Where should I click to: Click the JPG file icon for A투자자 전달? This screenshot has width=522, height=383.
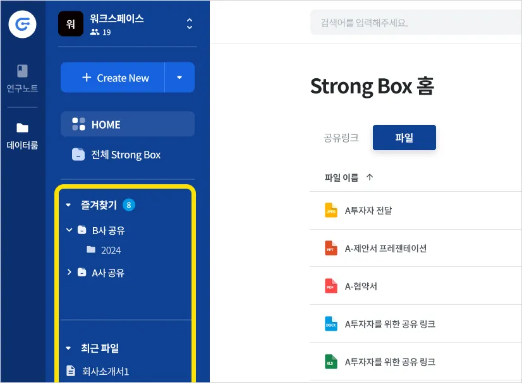coord(331,211)
